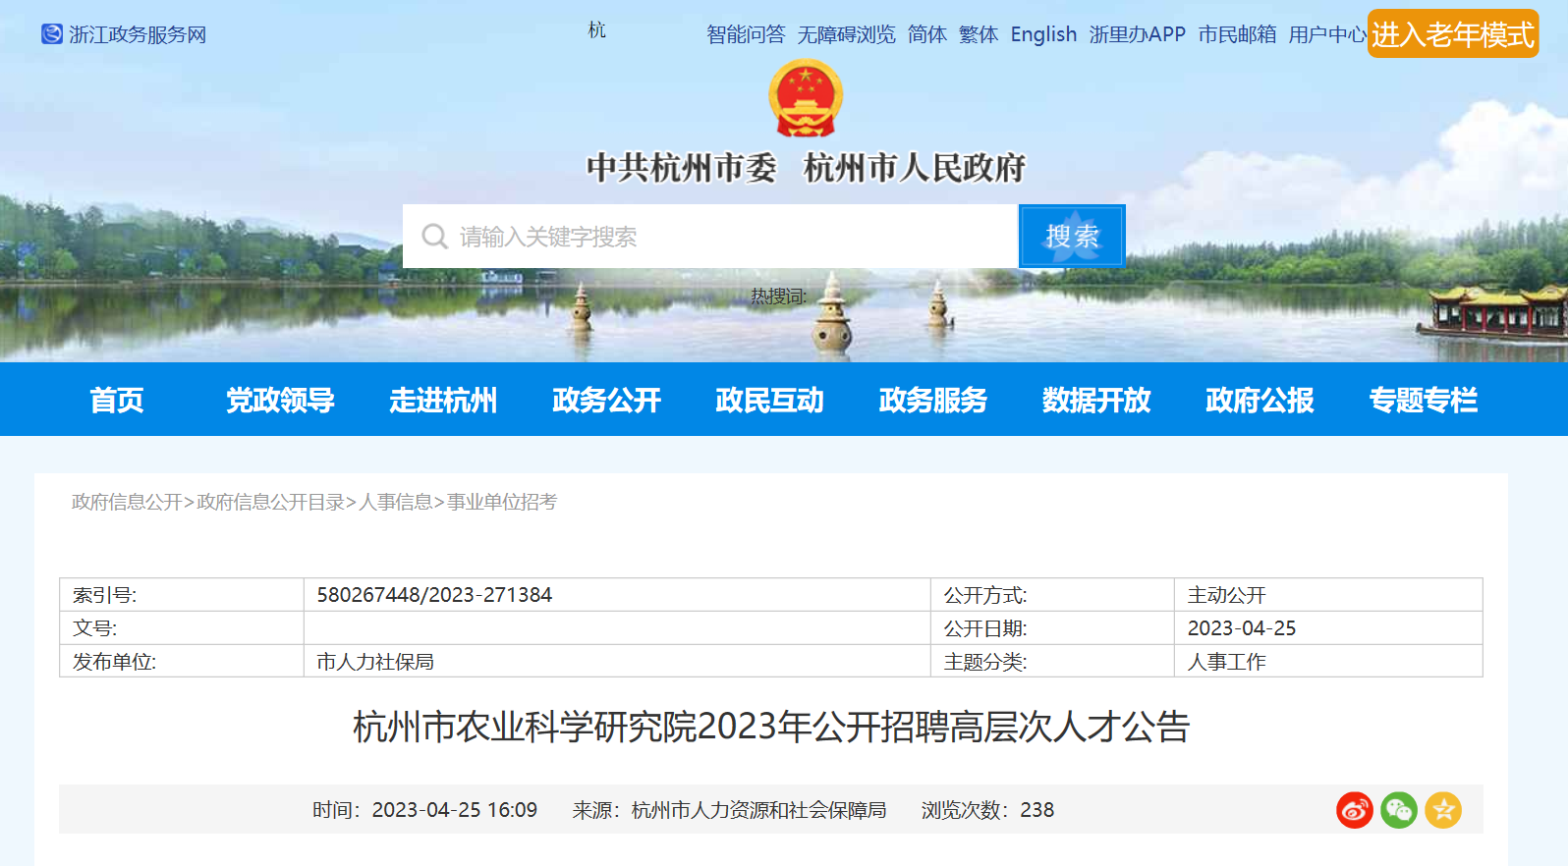Switch to 繁体 traditional Chinese

[979, 34]
